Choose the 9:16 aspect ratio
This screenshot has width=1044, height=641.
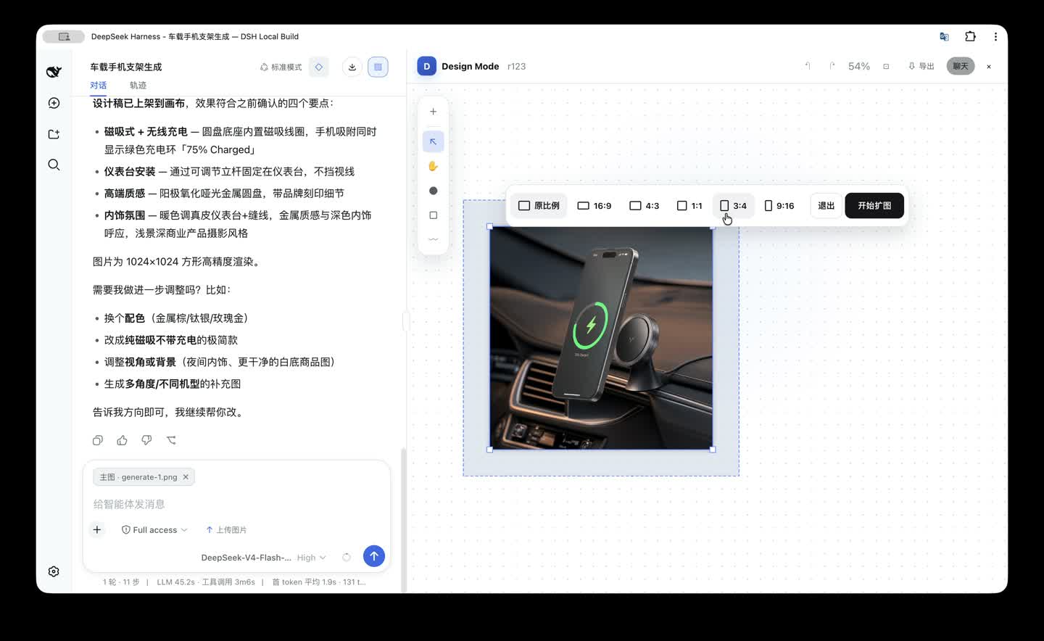pyautogui.click(x=779, y=206)
